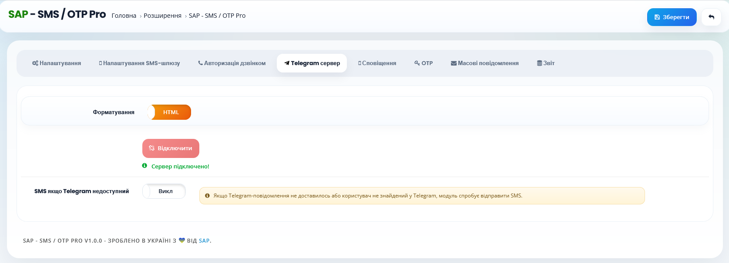Click the floppy disk icon in Зберегти
Image resolution: width=729 pixels, height=263 pixels.
click(657, 17)
